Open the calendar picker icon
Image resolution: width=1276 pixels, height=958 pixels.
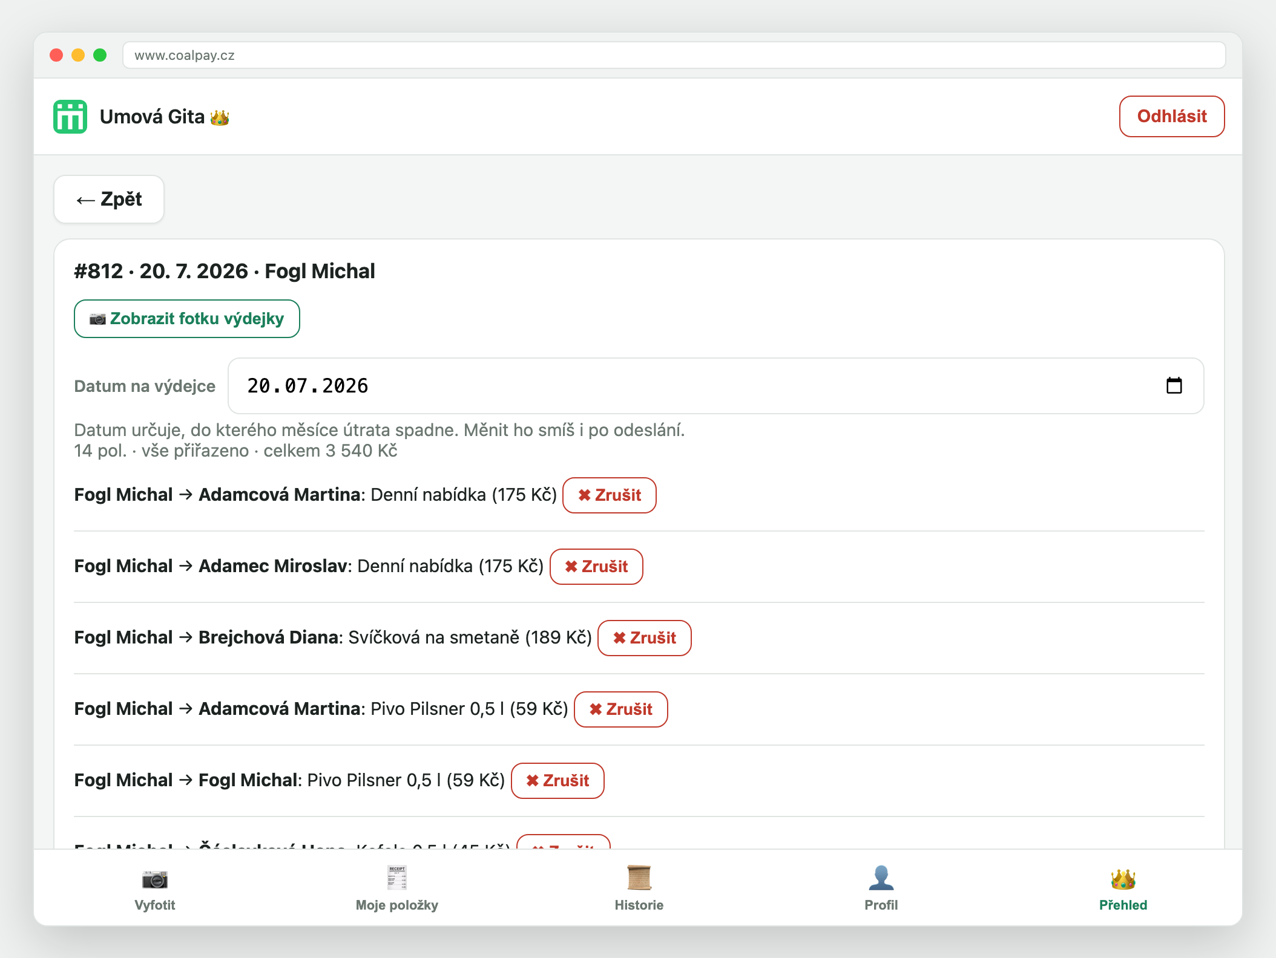1174,385
